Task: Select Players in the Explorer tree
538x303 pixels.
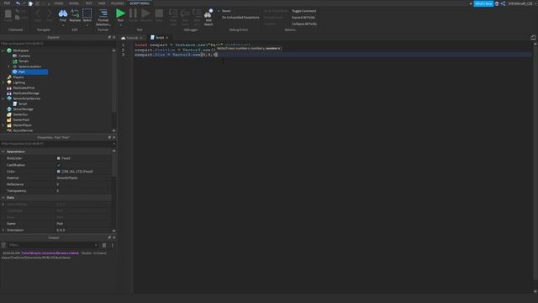Action: coord(18,77)
